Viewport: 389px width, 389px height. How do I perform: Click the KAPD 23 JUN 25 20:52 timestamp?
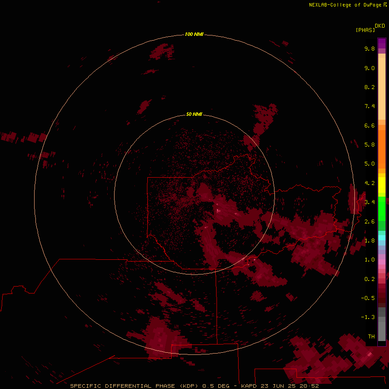click(x=280, y=386)
